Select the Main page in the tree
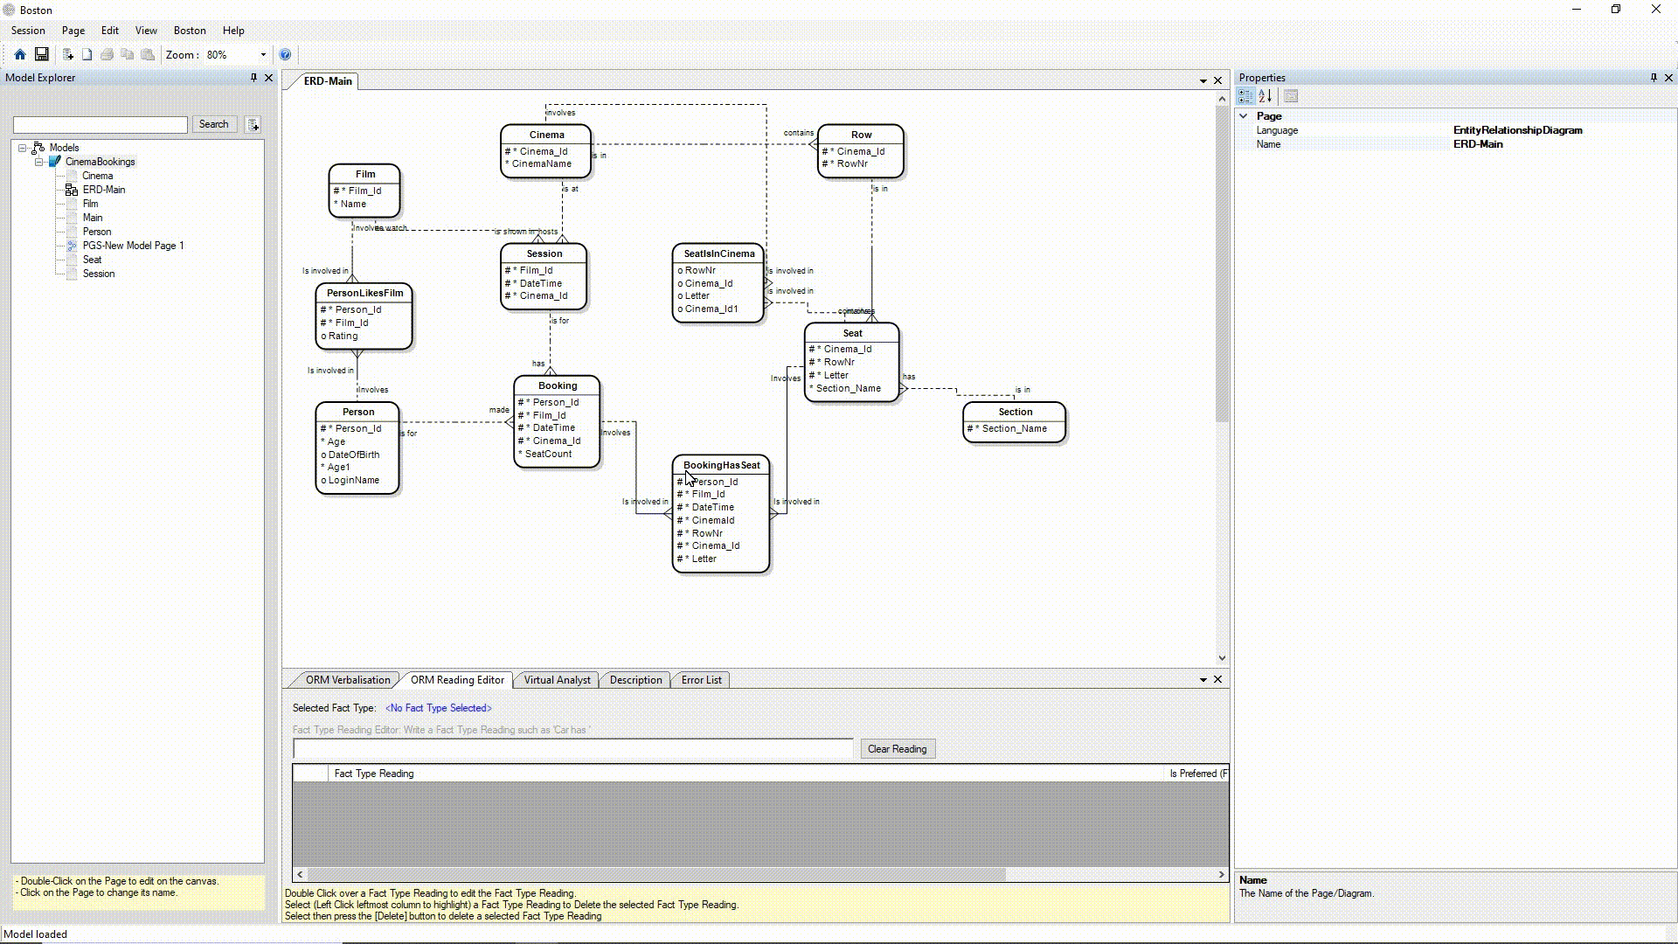The height and width of the screenshot is (944, 1678). [x=92, y=218]
